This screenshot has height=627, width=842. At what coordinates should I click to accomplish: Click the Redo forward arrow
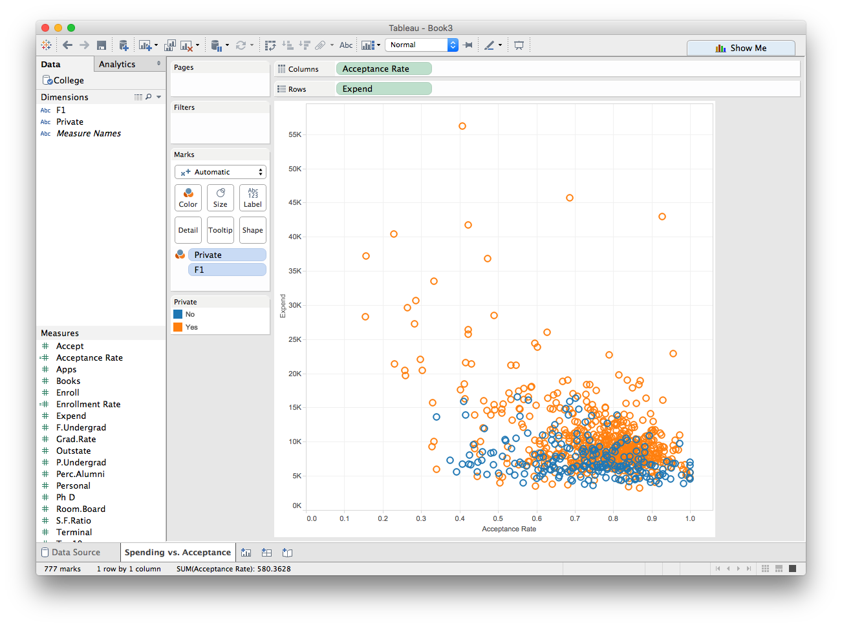[85, 45]
